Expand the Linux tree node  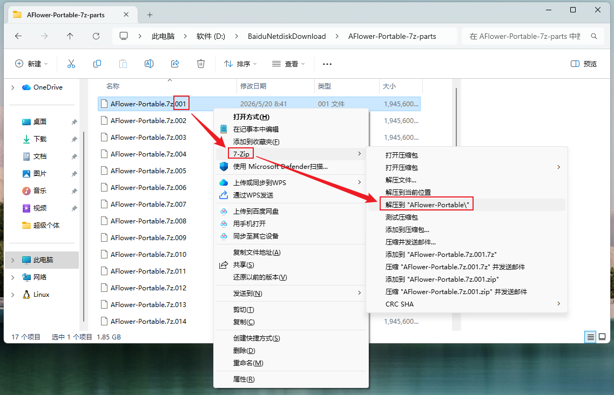[x=12, y=295]
